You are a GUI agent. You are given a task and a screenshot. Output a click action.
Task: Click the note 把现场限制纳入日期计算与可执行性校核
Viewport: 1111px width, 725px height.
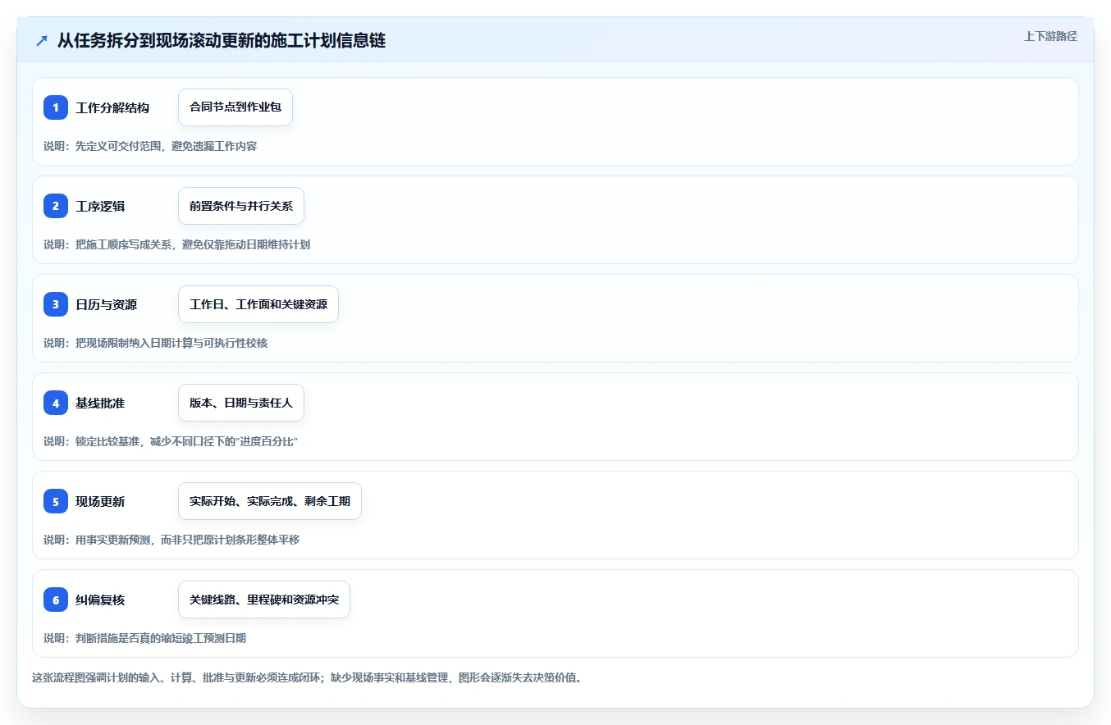coord(156,343)
